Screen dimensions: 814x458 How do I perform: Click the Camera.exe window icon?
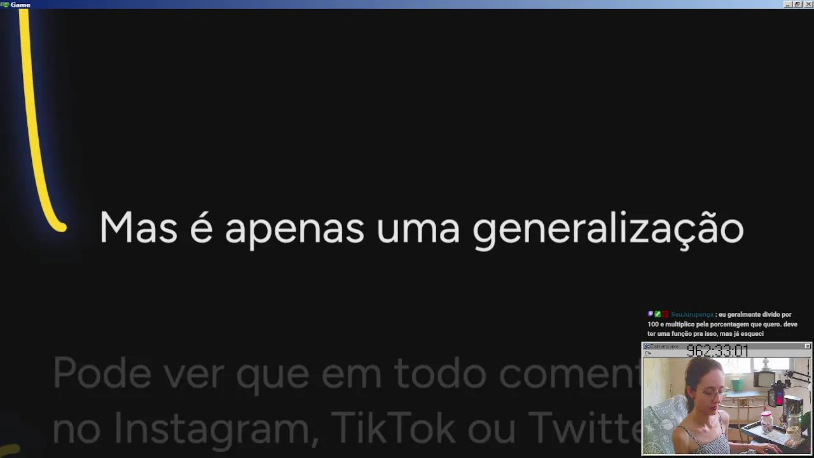646,347
